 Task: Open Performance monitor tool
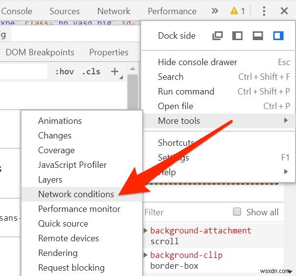tap(82, 209)
